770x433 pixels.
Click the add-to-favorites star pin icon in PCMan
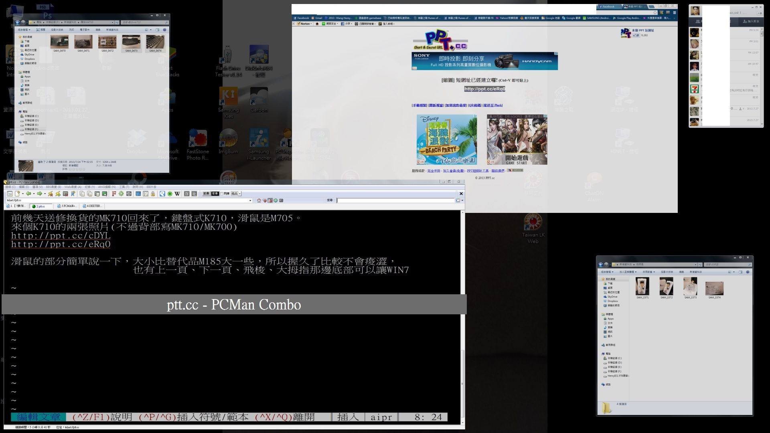[73, 194]
